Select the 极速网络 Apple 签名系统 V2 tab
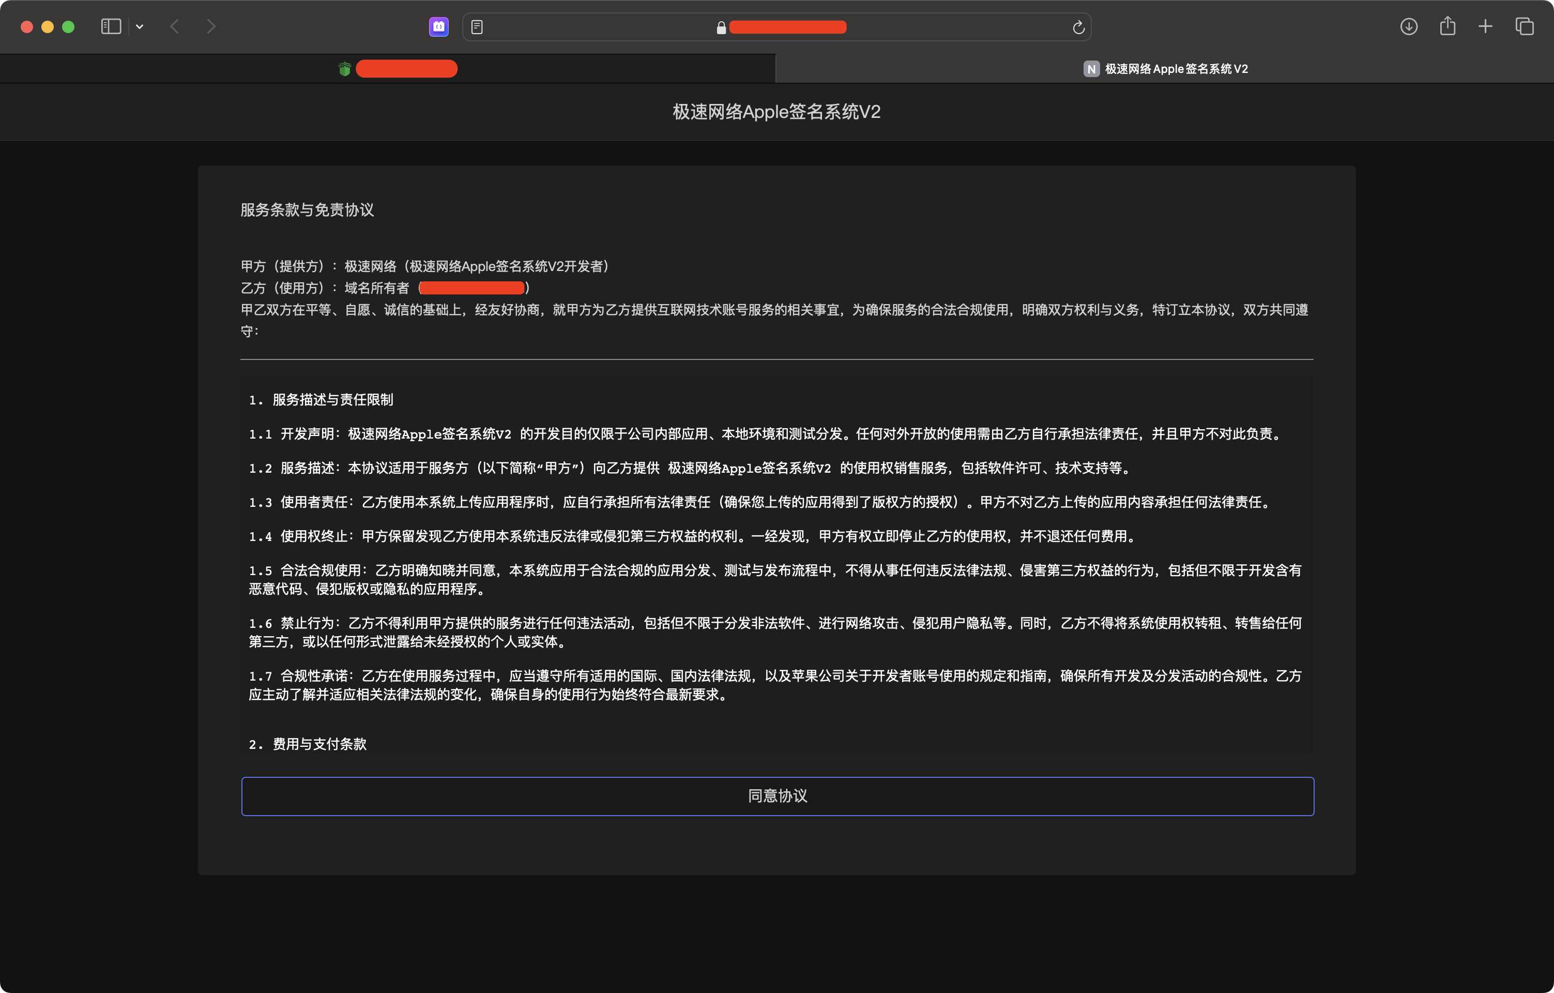This screenshot has width=1554, height=993. (1165, 68)
